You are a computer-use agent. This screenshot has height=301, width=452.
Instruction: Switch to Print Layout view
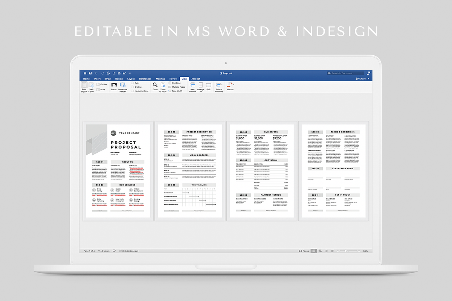pos(84,87)
